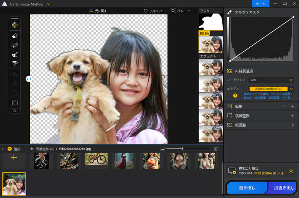Screen dimensions: 299x198
Task: Click the image list vertical scrollbar
Action: [222, 178]
